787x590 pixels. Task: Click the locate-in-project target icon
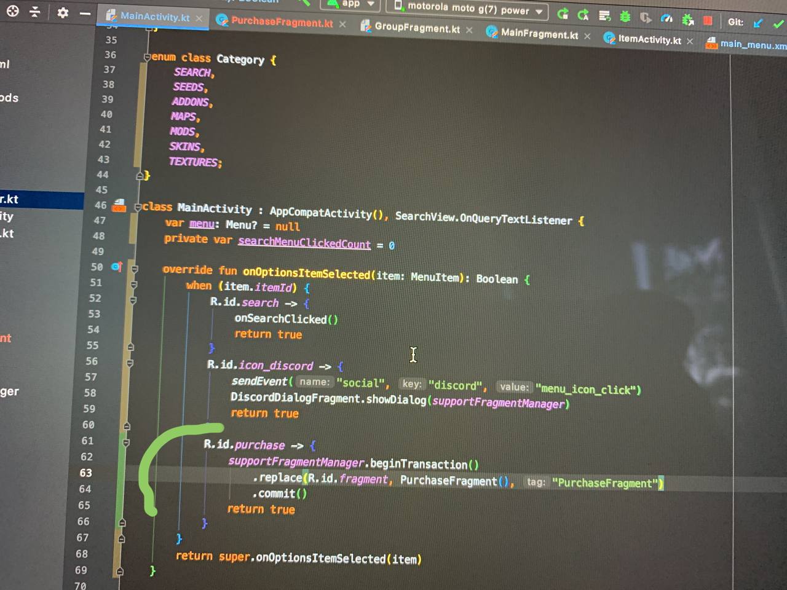12,11
